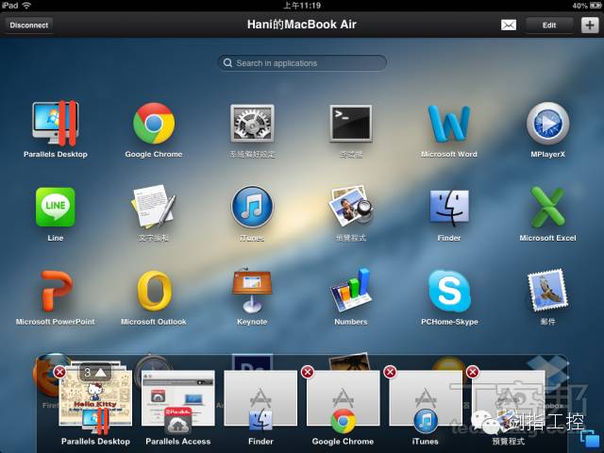Launch the Line messenger app
The height and width of the screenshot is (453, 604).
(x=56, y=208)
